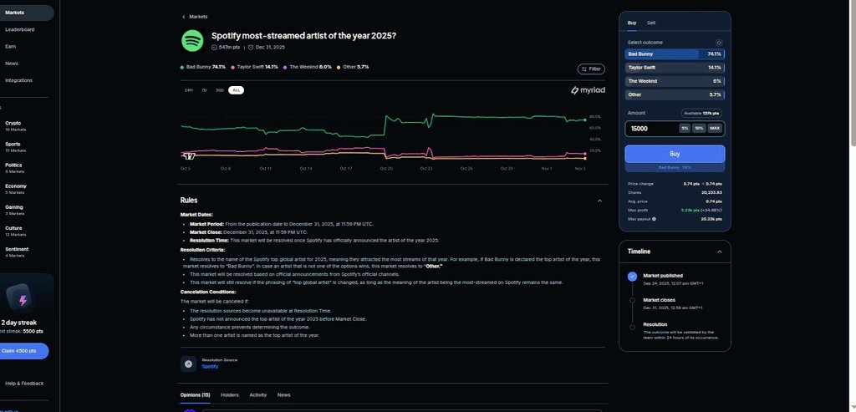Click the Spotify logo market icon
856x412 pixels.
[192, 41]
